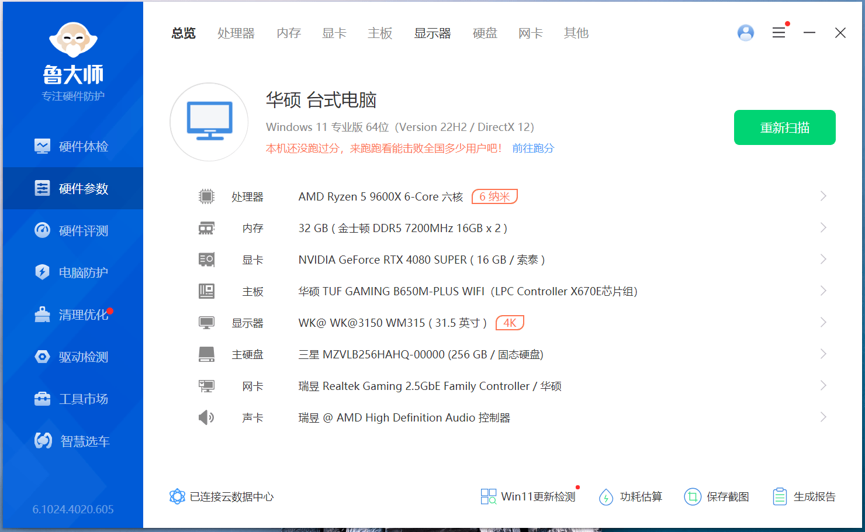Click the cloud data center status icon
Image resolution: width=865 pixels, height=532 pixels.
tap(177, 496)
